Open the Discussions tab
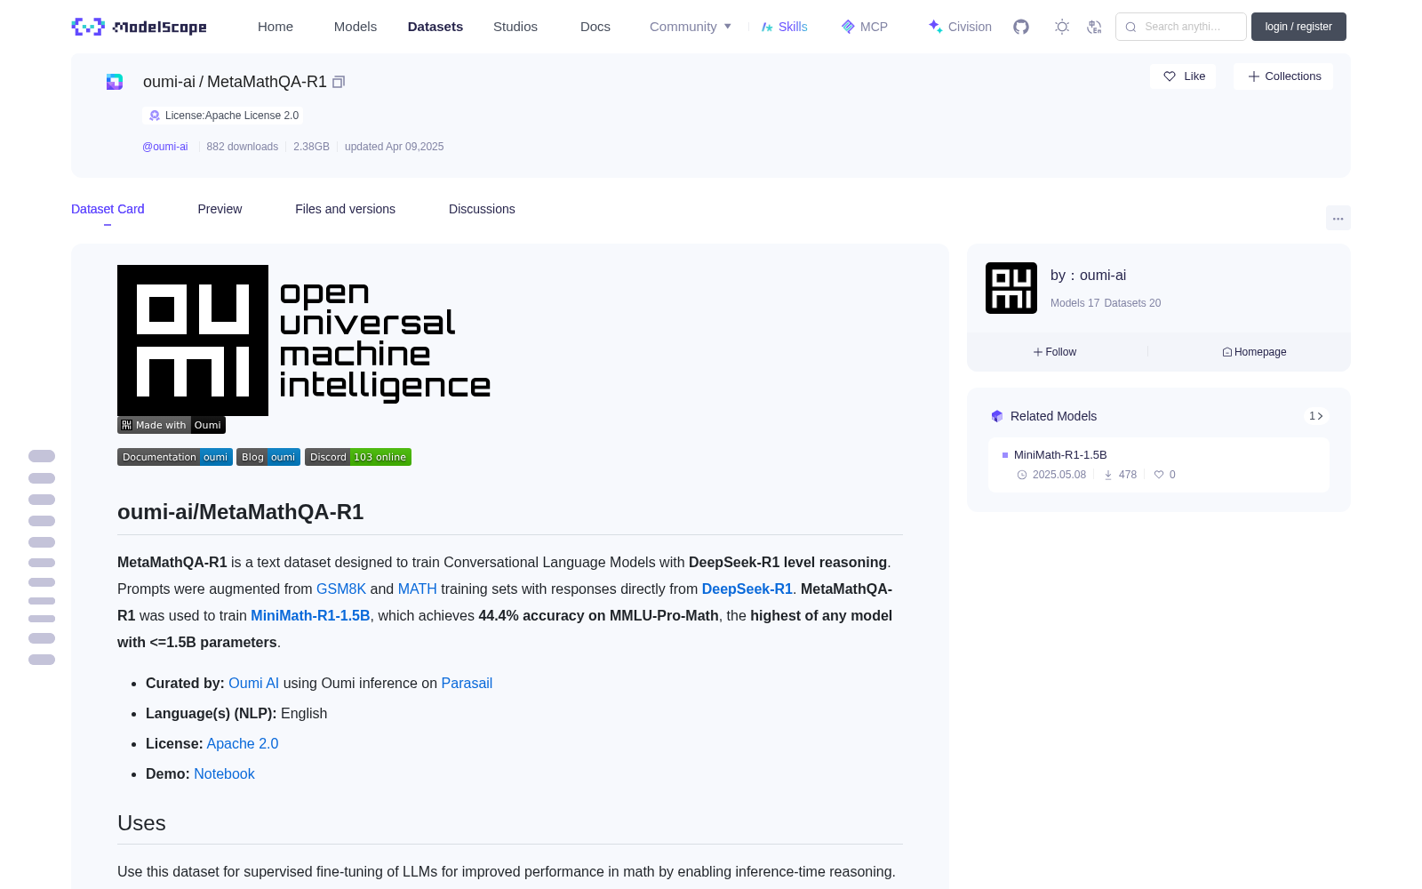The width and height of the screenshot is (1422, 889). [x=482, y=209]
